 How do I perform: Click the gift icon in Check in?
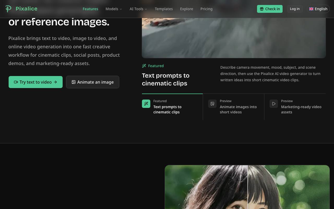(x=262, y=9)
